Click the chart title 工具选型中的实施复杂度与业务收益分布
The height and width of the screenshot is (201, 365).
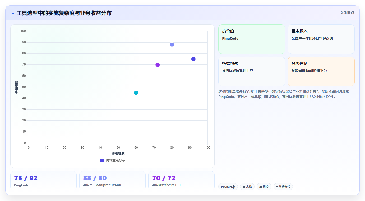coord(64,13)
